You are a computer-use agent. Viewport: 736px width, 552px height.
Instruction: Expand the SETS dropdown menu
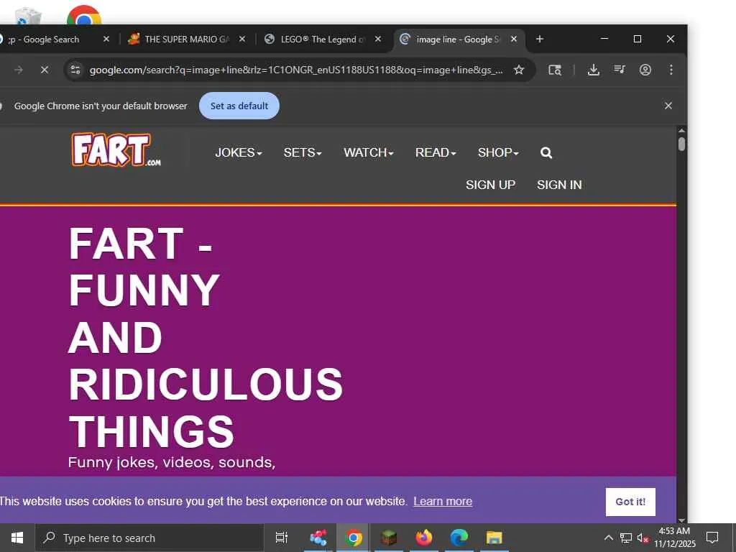[303, 152]
